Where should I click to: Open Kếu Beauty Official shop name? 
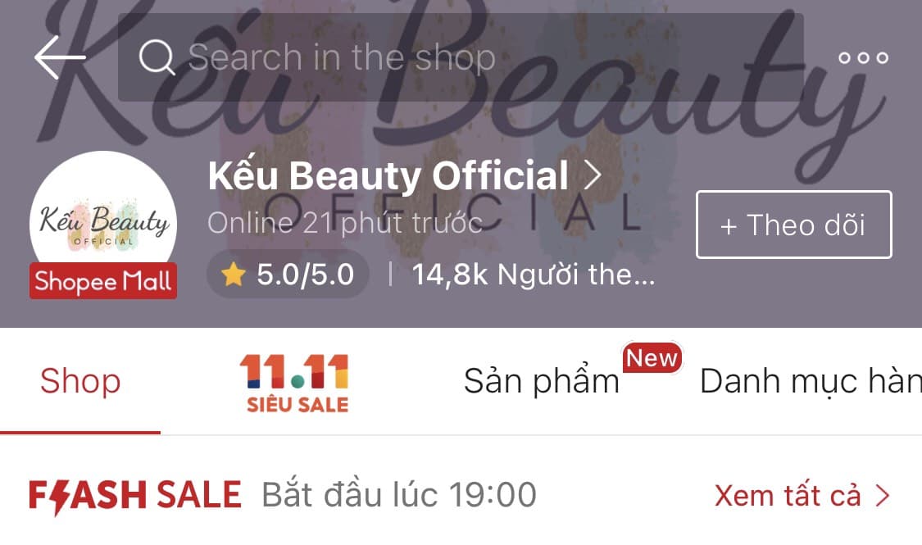pos(388,175)
